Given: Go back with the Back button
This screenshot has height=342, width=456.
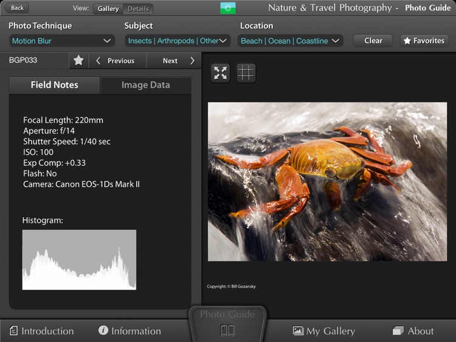Looking at the screenshot, I should point(16,8).
